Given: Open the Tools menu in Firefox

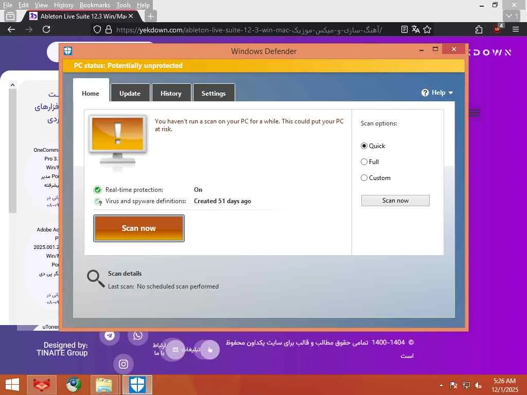Looking at the screenshot, I should 124,5.
